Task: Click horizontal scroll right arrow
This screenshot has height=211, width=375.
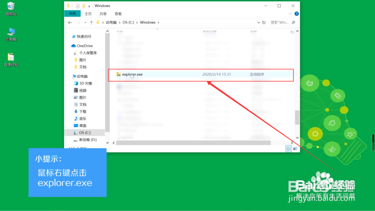Action: (x=292, y=143)
